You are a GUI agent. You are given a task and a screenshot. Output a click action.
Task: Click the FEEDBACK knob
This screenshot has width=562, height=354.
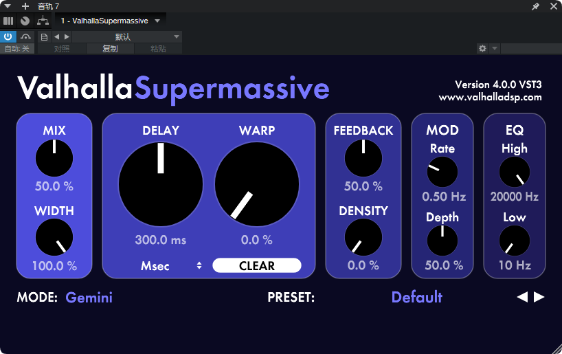[x=363, y=158]
